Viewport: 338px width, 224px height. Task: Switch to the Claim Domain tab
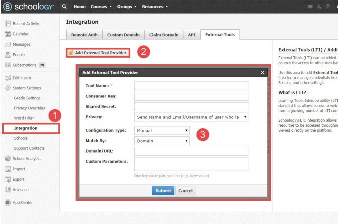(164, 35)
